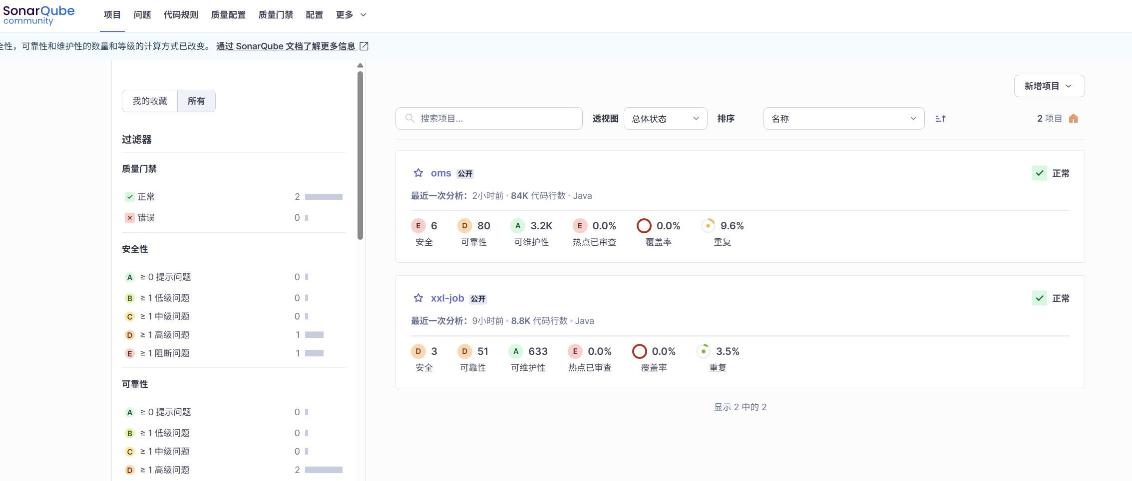1132x481 pixels.
Task: Click the xxl-job quality gate passed checkmark
Action: coord(1040,298)
